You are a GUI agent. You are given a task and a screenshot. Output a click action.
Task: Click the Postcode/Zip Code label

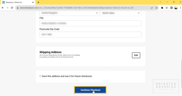49,29
